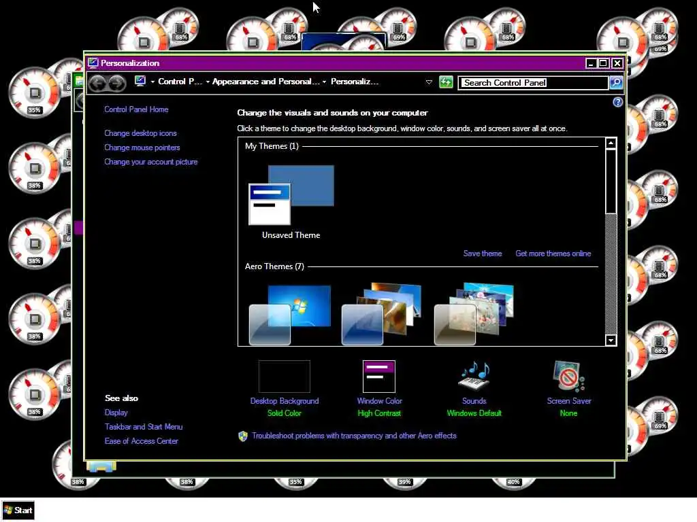Click the shield icon beside Troubleshoot link
The width and height of the screenshot is (697, 522).
(243, 436)
